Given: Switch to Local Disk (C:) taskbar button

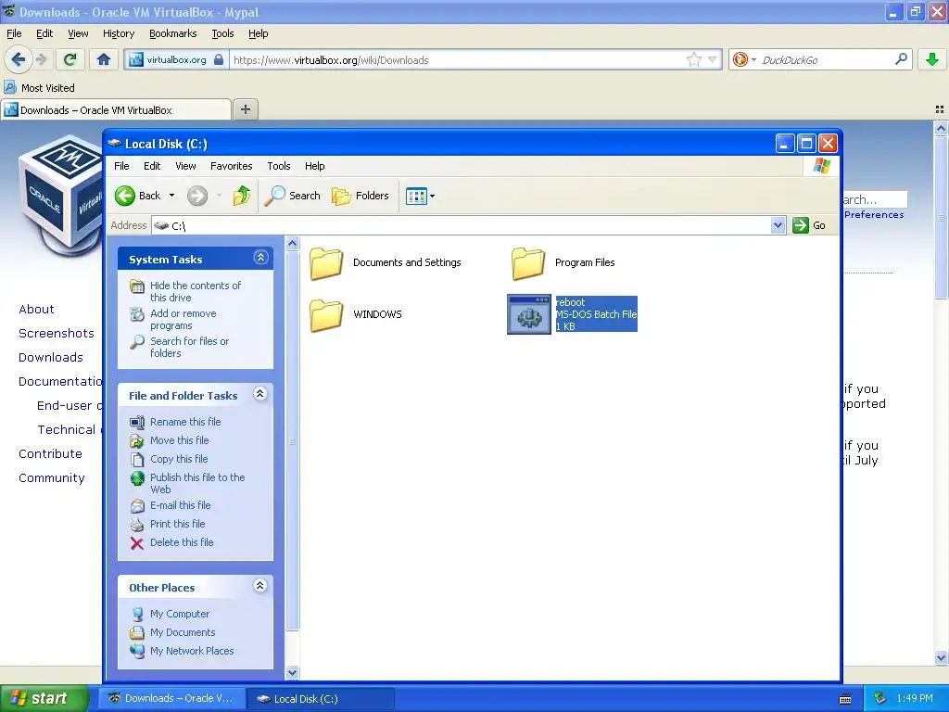Looking at the screenshot, I should pyautogui.click(x=320, y=699).
